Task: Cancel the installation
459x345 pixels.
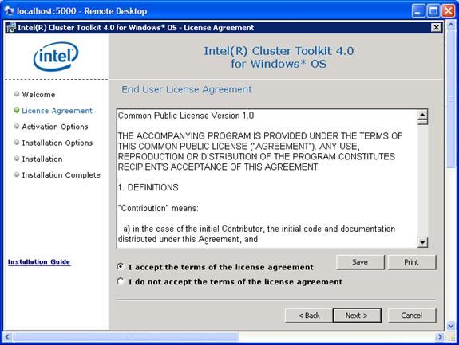Action: tap(412, 316)
